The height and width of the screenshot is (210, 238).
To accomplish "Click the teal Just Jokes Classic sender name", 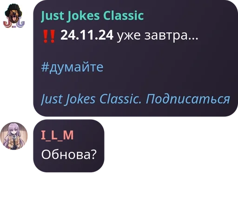I will [93, 16].
